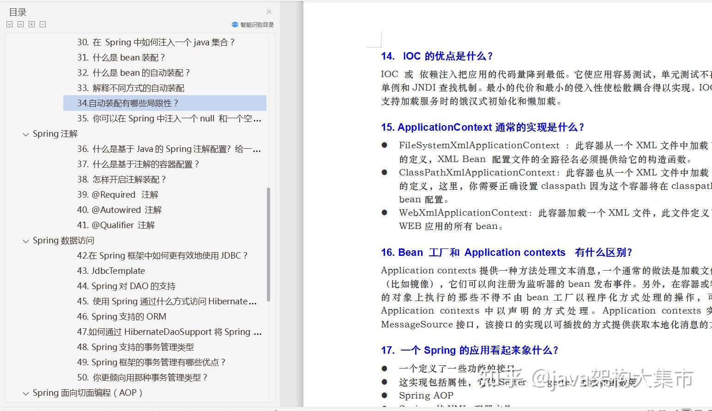
Task: Open item 49 事务管理有哪些优点
Action: [x=151, y=363]
